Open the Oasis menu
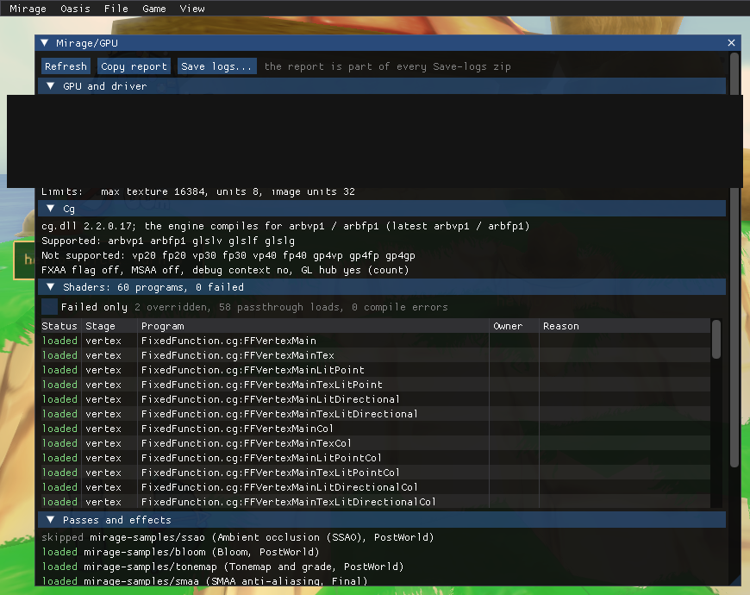The height and width of the screenshot is (595, 750). [75, 9]
